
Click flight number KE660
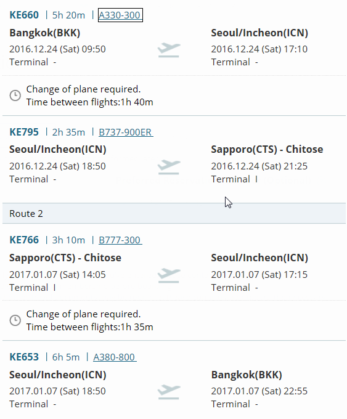click(24, 15)
